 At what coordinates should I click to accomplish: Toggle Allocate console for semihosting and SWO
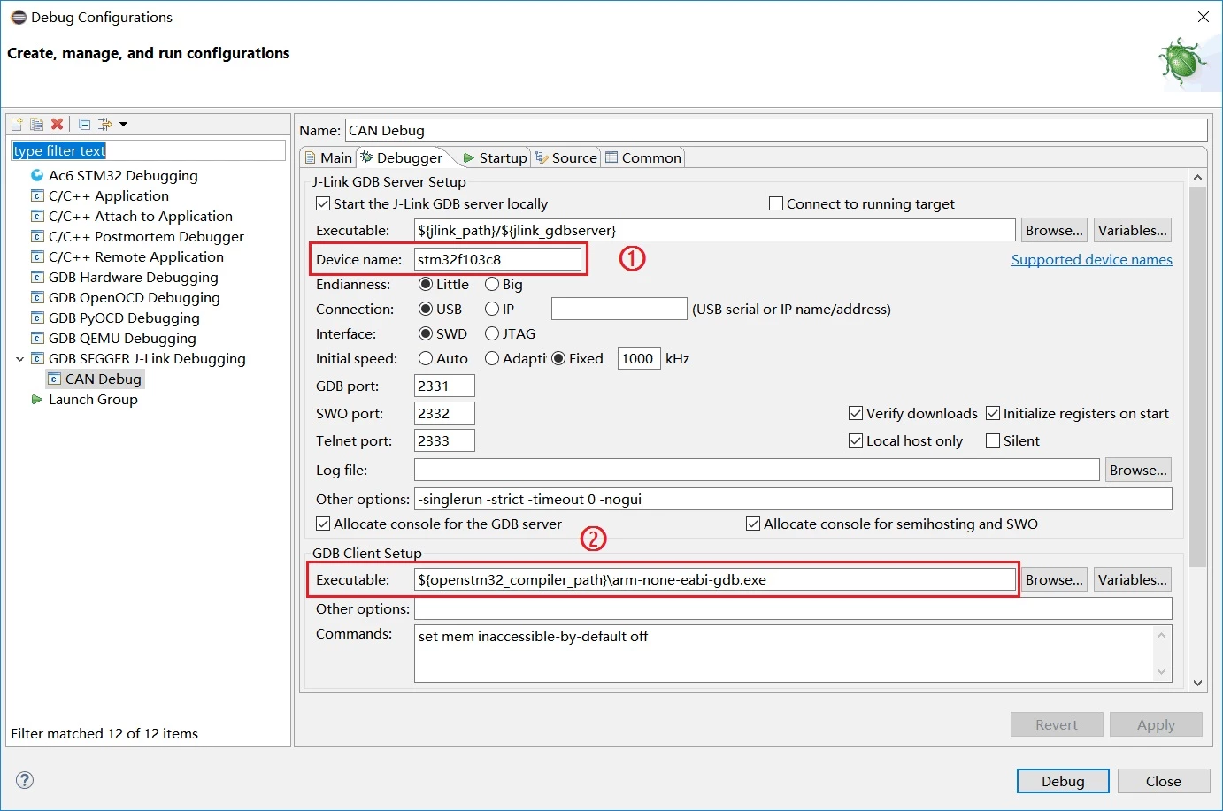coord(753,524)
